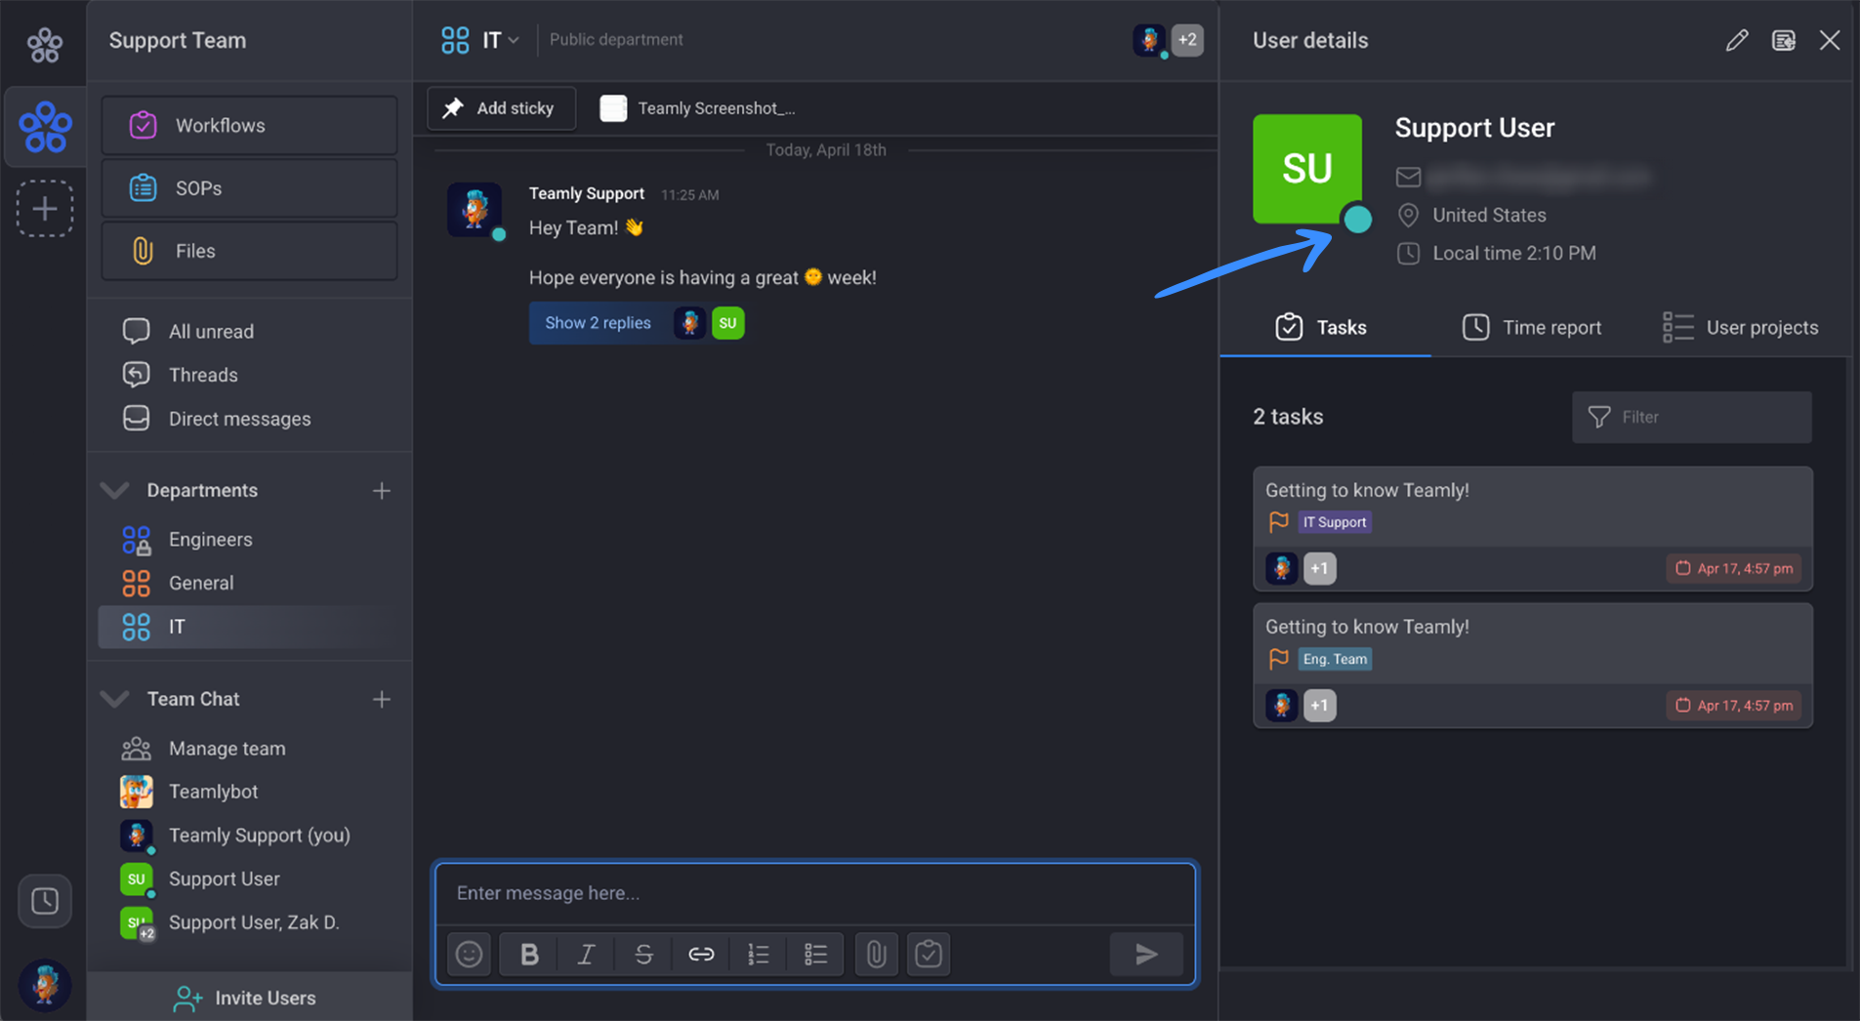Open Threads view

point(203,375)
